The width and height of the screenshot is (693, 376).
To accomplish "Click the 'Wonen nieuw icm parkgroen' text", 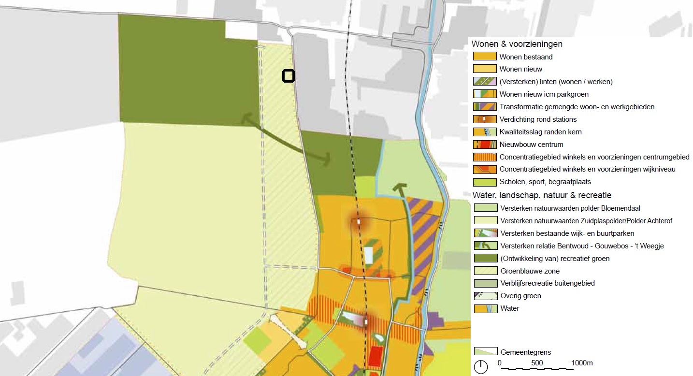I will click(544, 94).
